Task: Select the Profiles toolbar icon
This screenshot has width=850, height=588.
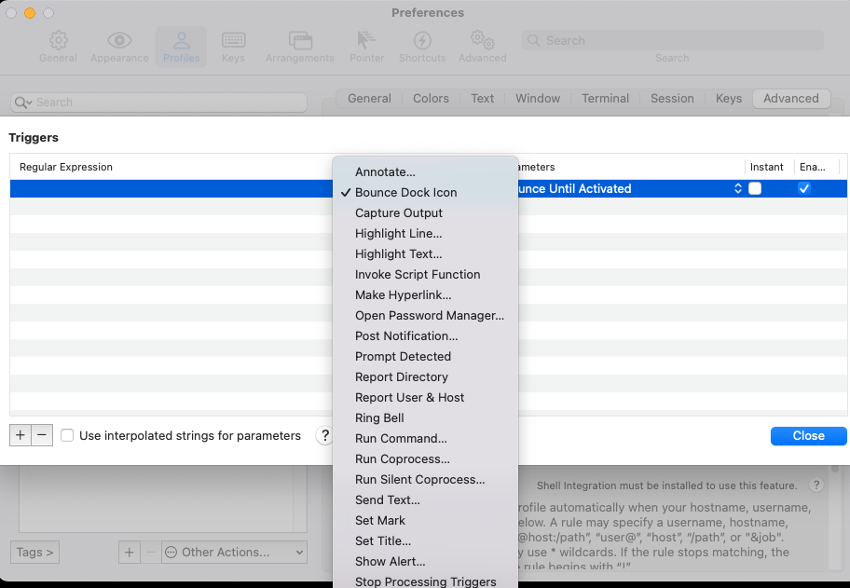Action: click(x=181, y=40)
